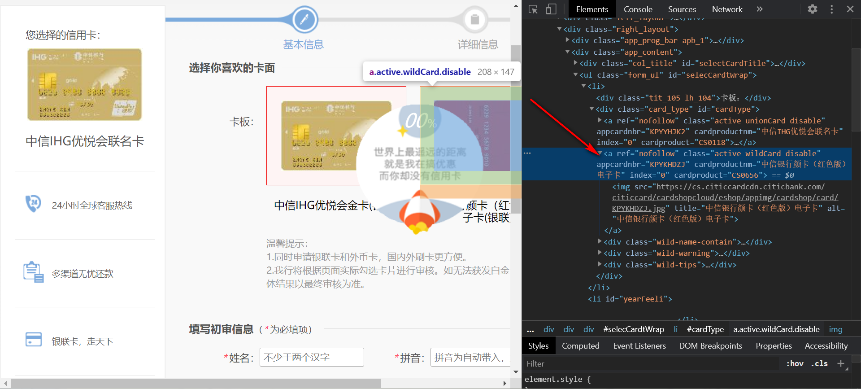Open the DevTools three-dot customize menu
The height and width of the screenshot is (389, 861).
831,9
